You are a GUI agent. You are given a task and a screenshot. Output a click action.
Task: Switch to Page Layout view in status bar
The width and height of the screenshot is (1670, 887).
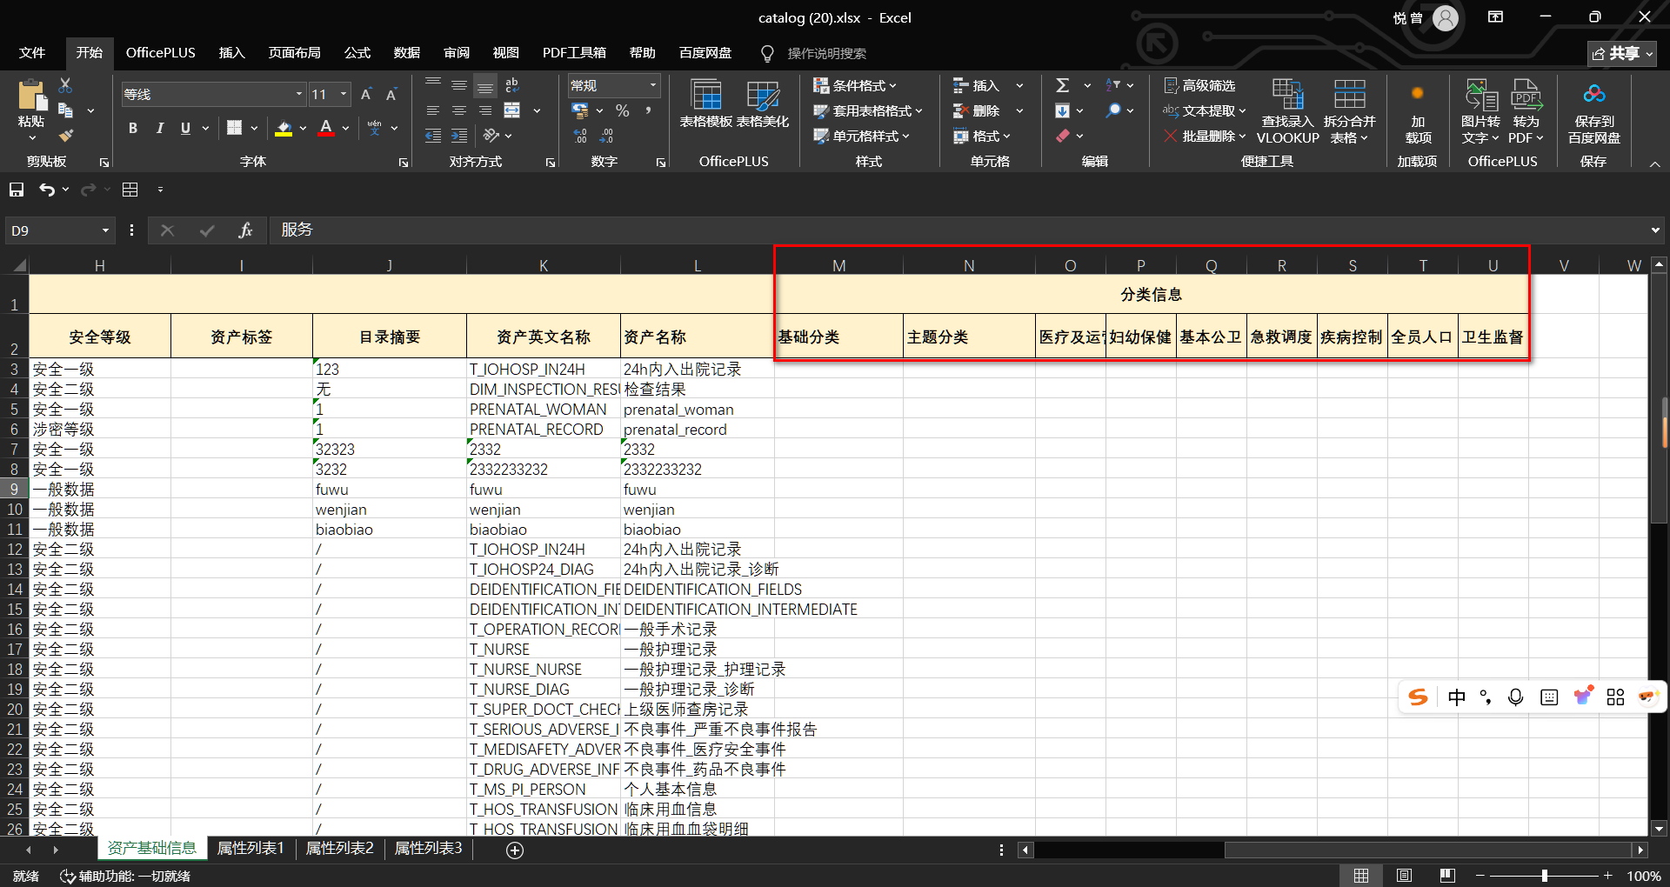(1404, 876)
